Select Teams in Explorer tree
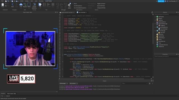This screenshot has width=179, height=100. point(160,39)
